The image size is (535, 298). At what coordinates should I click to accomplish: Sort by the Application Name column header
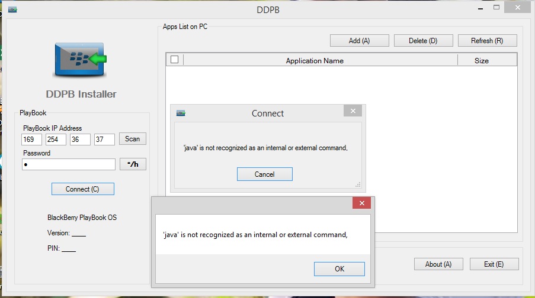(x=315, y=60)
